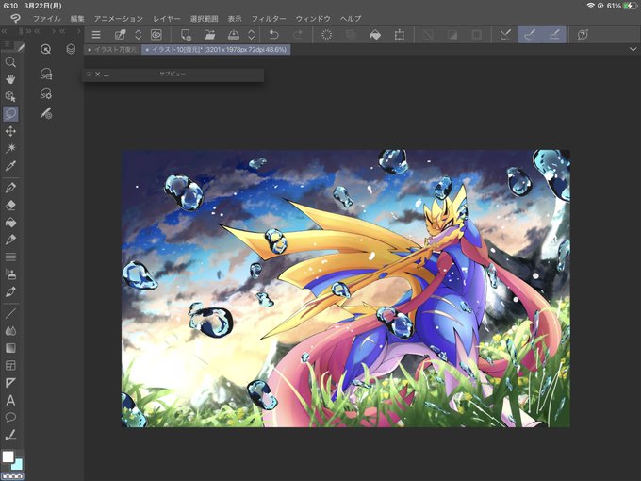Select the Lasso selection tool
The image size is (641, 481).
click(x=10, y=114)
